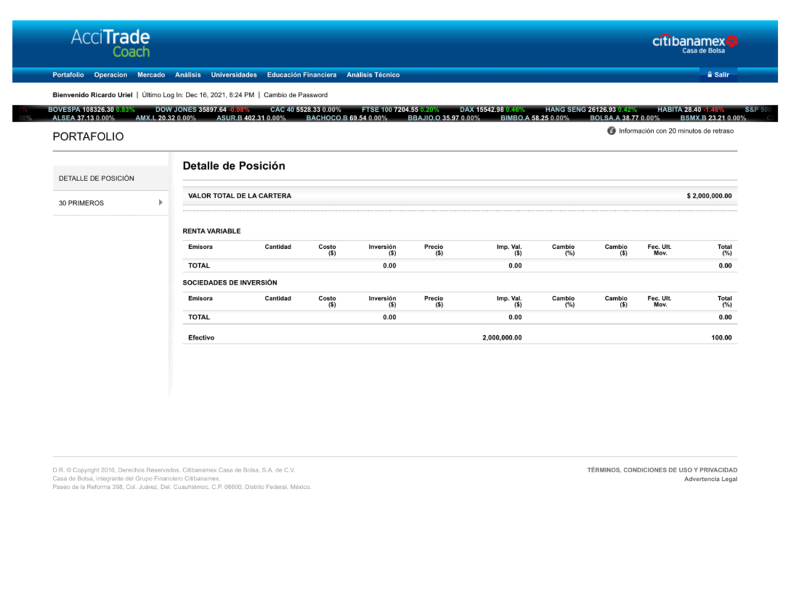799x608 pixels.
Task: Open Términos, Condiciones de Uso y Privacidad
Action: pyautogui.click(x=662, y=470)
